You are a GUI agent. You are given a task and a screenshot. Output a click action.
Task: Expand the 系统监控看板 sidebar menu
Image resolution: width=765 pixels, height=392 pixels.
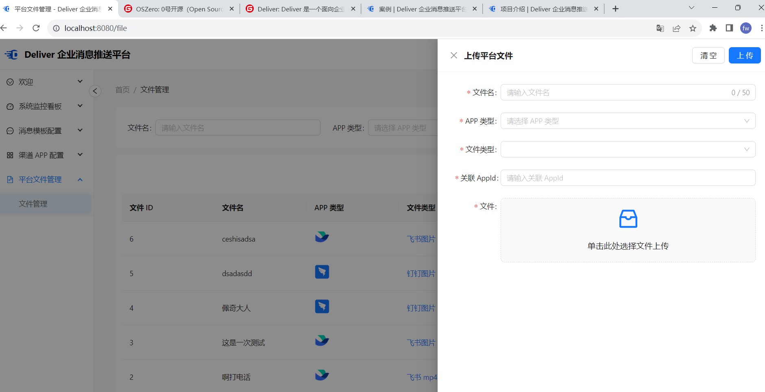(x=45, y=106)
